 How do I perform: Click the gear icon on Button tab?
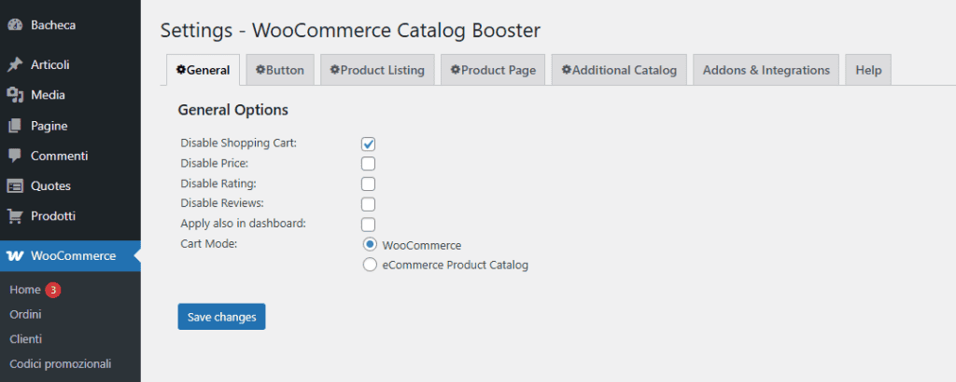pos(260,70)
